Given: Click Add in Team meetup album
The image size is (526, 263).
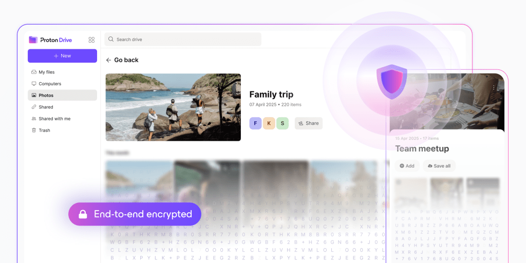Looking at the screenshot, I should point(407,166).
